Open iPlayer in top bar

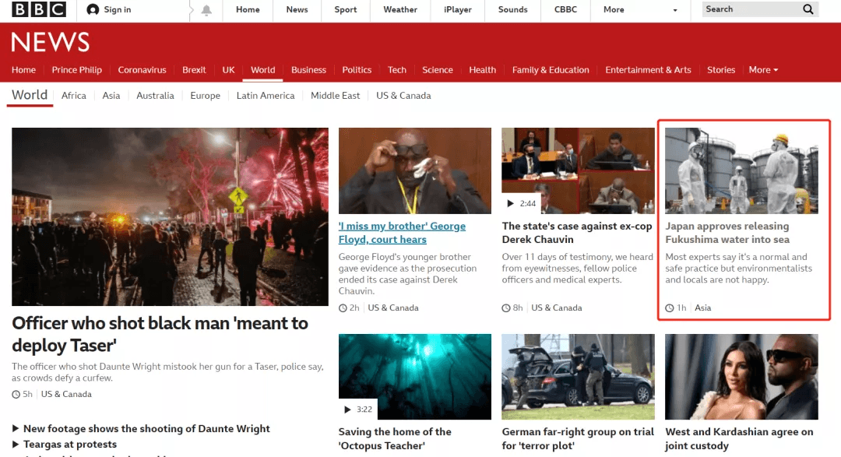pyautogui.click(x=458, y=9)
